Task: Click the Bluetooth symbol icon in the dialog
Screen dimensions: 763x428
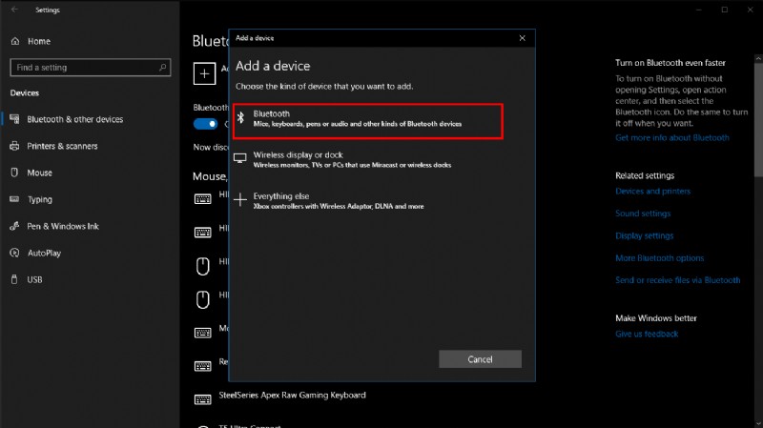Action: (240, 117)
